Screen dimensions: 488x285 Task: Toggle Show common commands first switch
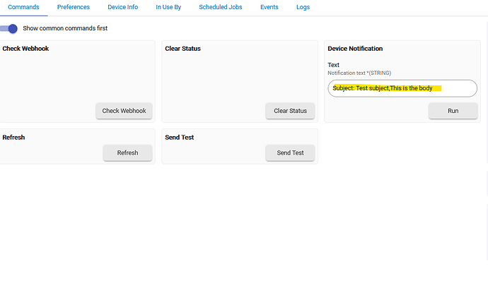[x=8, y=28]
